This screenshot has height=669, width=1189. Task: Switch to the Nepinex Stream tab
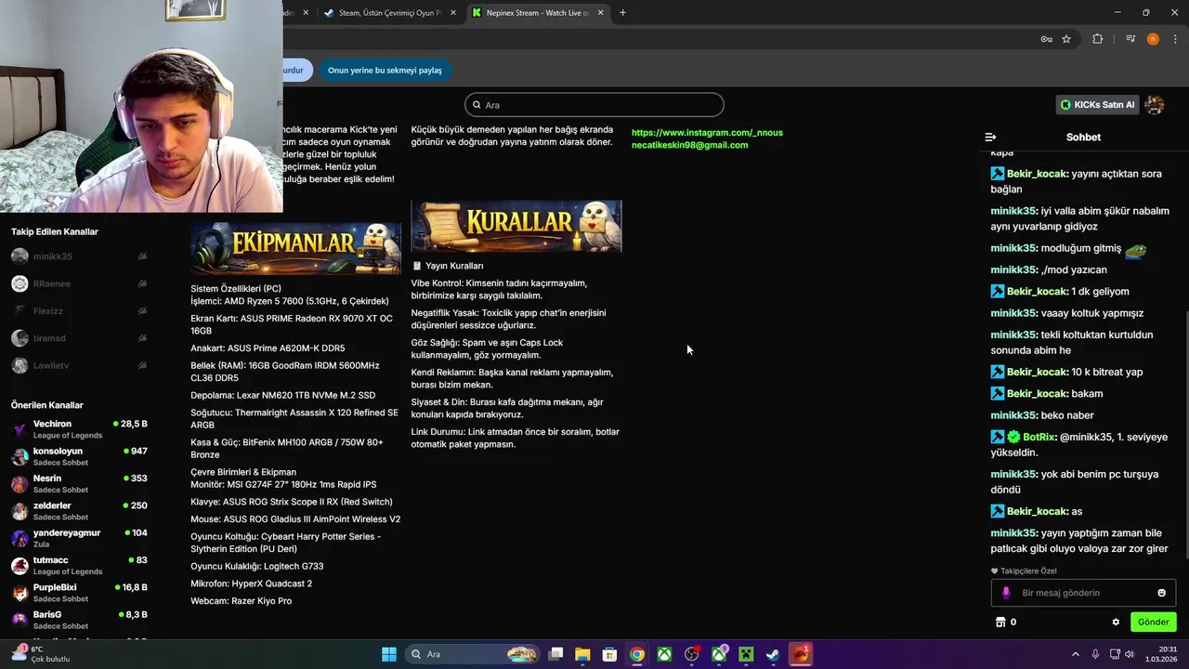coord(539,12)
